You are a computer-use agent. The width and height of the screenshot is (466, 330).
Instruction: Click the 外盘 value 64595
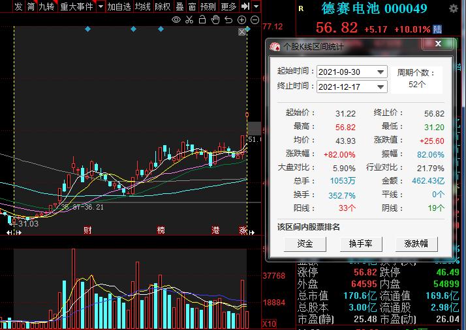(x=364, y=284)
